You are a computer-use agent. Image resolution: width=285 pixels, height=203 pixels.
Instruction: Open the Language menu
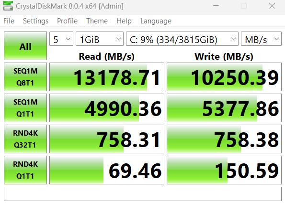point(156,21)
